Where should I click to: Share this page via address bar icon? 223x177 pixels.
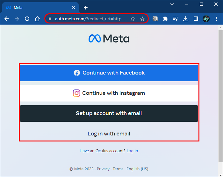coord(132,19)
